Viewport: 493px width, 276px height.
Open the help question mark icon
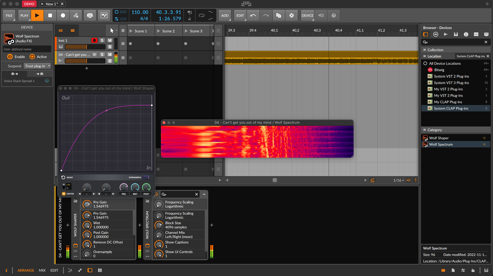point(333,16)
